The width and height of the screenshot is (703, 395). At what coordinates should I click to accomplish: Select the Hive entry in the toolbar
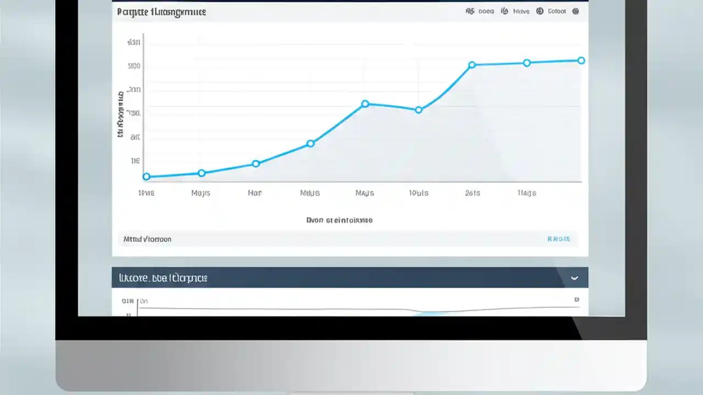(521, 11)
